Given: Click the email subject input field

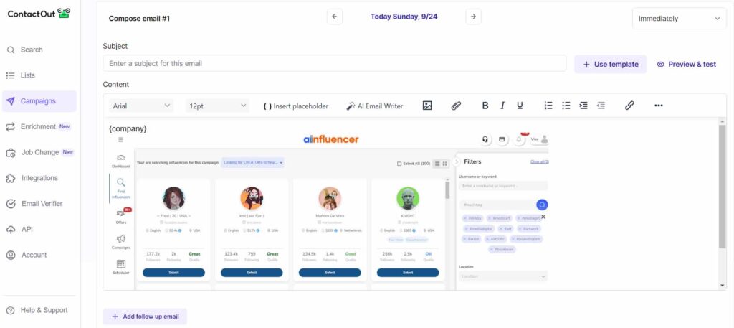Looking at the screenshot, I should 334,63.
